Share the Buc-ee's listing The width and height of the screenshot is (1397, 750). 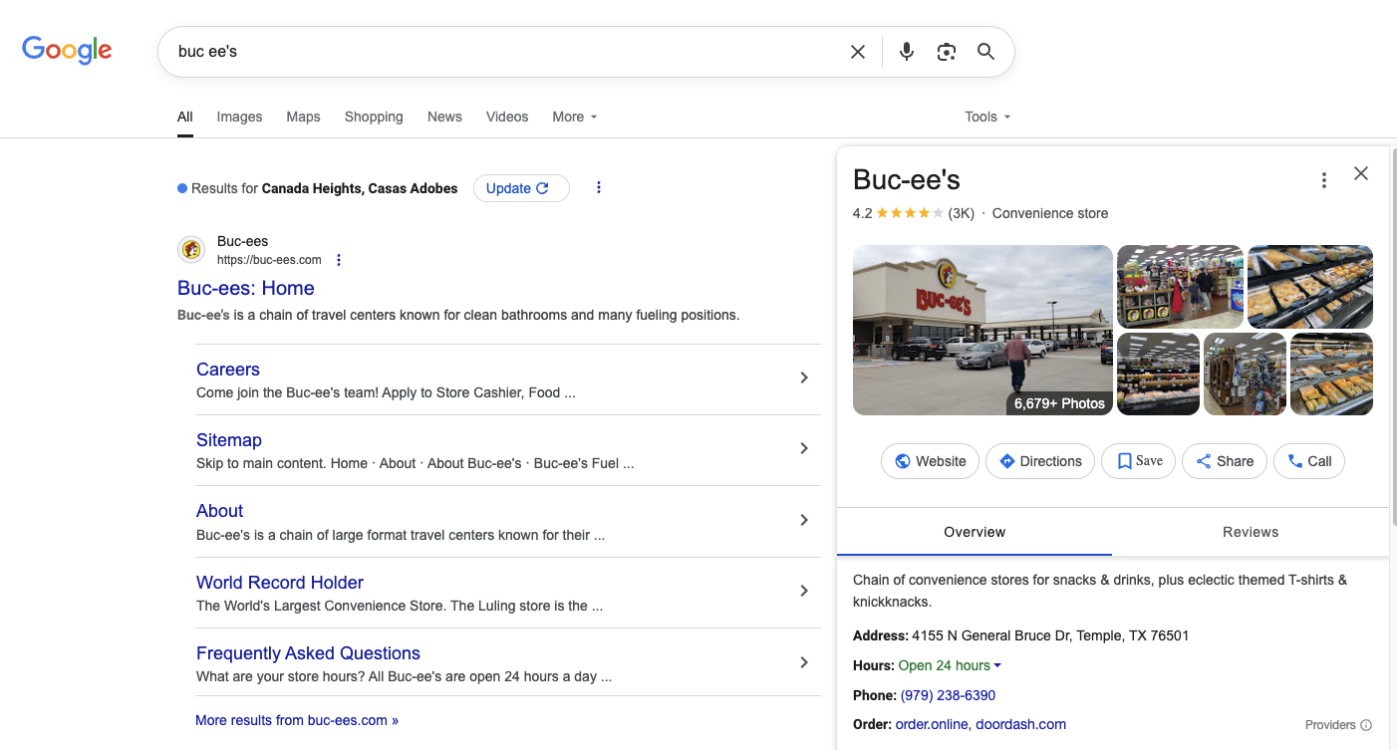(x=1225, y=461)
